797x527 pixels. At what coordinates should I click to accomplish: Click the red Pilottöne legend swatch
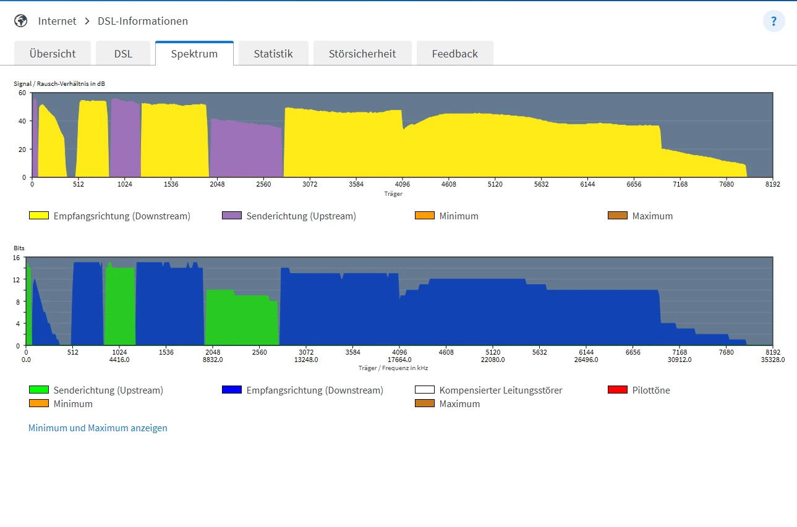(x=617, y=390)
